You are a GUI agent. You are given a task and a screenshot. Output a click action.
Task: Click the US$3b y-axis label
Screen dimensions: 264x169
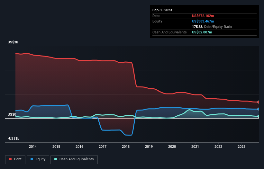tap(13, 42)
